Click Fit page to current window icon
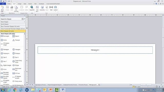This screenshot has height=92, width=164. (157, 87)
